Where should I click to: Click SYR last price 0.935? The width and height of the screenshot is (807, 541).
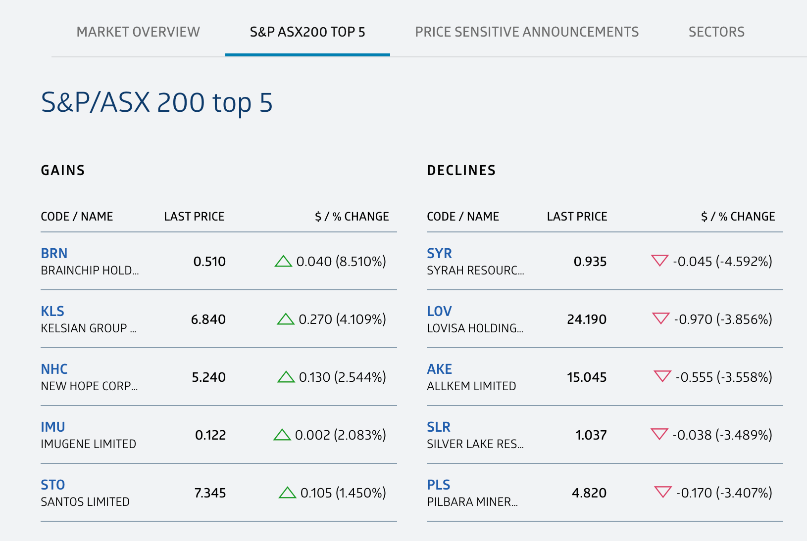(590, 262)
